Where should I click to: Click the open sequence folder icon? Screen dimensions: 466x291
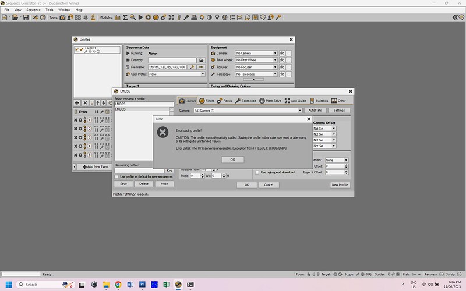click(x=15, y=17)
